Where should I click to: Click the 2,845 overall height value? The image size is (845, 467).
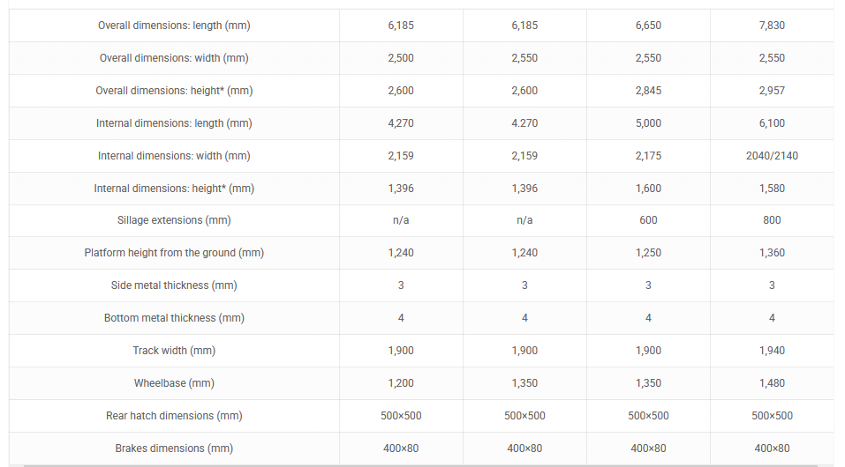pyautogui.click(x=648, y=91)
